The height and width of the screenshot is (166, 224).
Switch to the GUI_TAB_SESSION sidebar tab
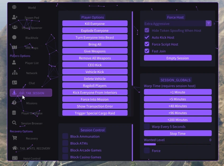[31, 93]
